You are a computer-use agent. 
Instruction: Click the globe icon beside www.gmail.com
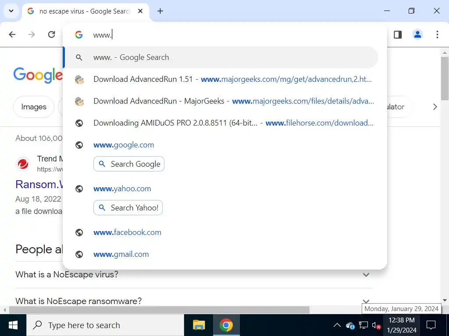[79, 254]
